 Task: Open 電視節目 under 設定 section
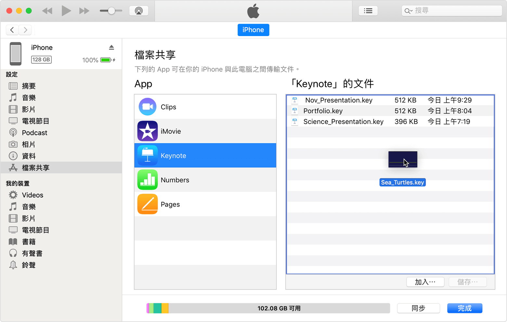61,121
